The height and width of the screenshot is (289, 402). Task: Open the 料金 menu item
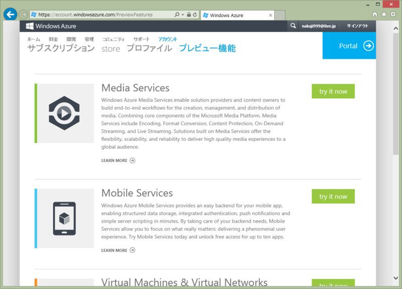[x=53, y=39]
